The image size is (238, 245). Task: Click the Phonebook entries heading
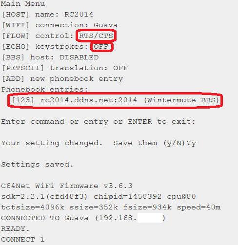click(44, 90)
